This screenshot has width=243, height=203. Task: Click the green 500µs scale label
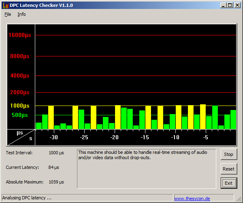20,115
